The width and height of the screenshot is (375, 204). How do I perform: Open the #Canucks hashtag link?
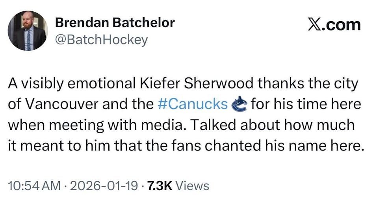pyautogui.click(x=193, y=105)
